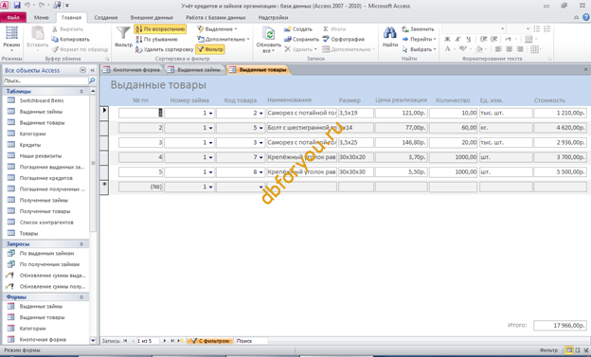Open the Меню ribbon tab
The width and height of the screenshot is (591, 357).
coord(41,17)
